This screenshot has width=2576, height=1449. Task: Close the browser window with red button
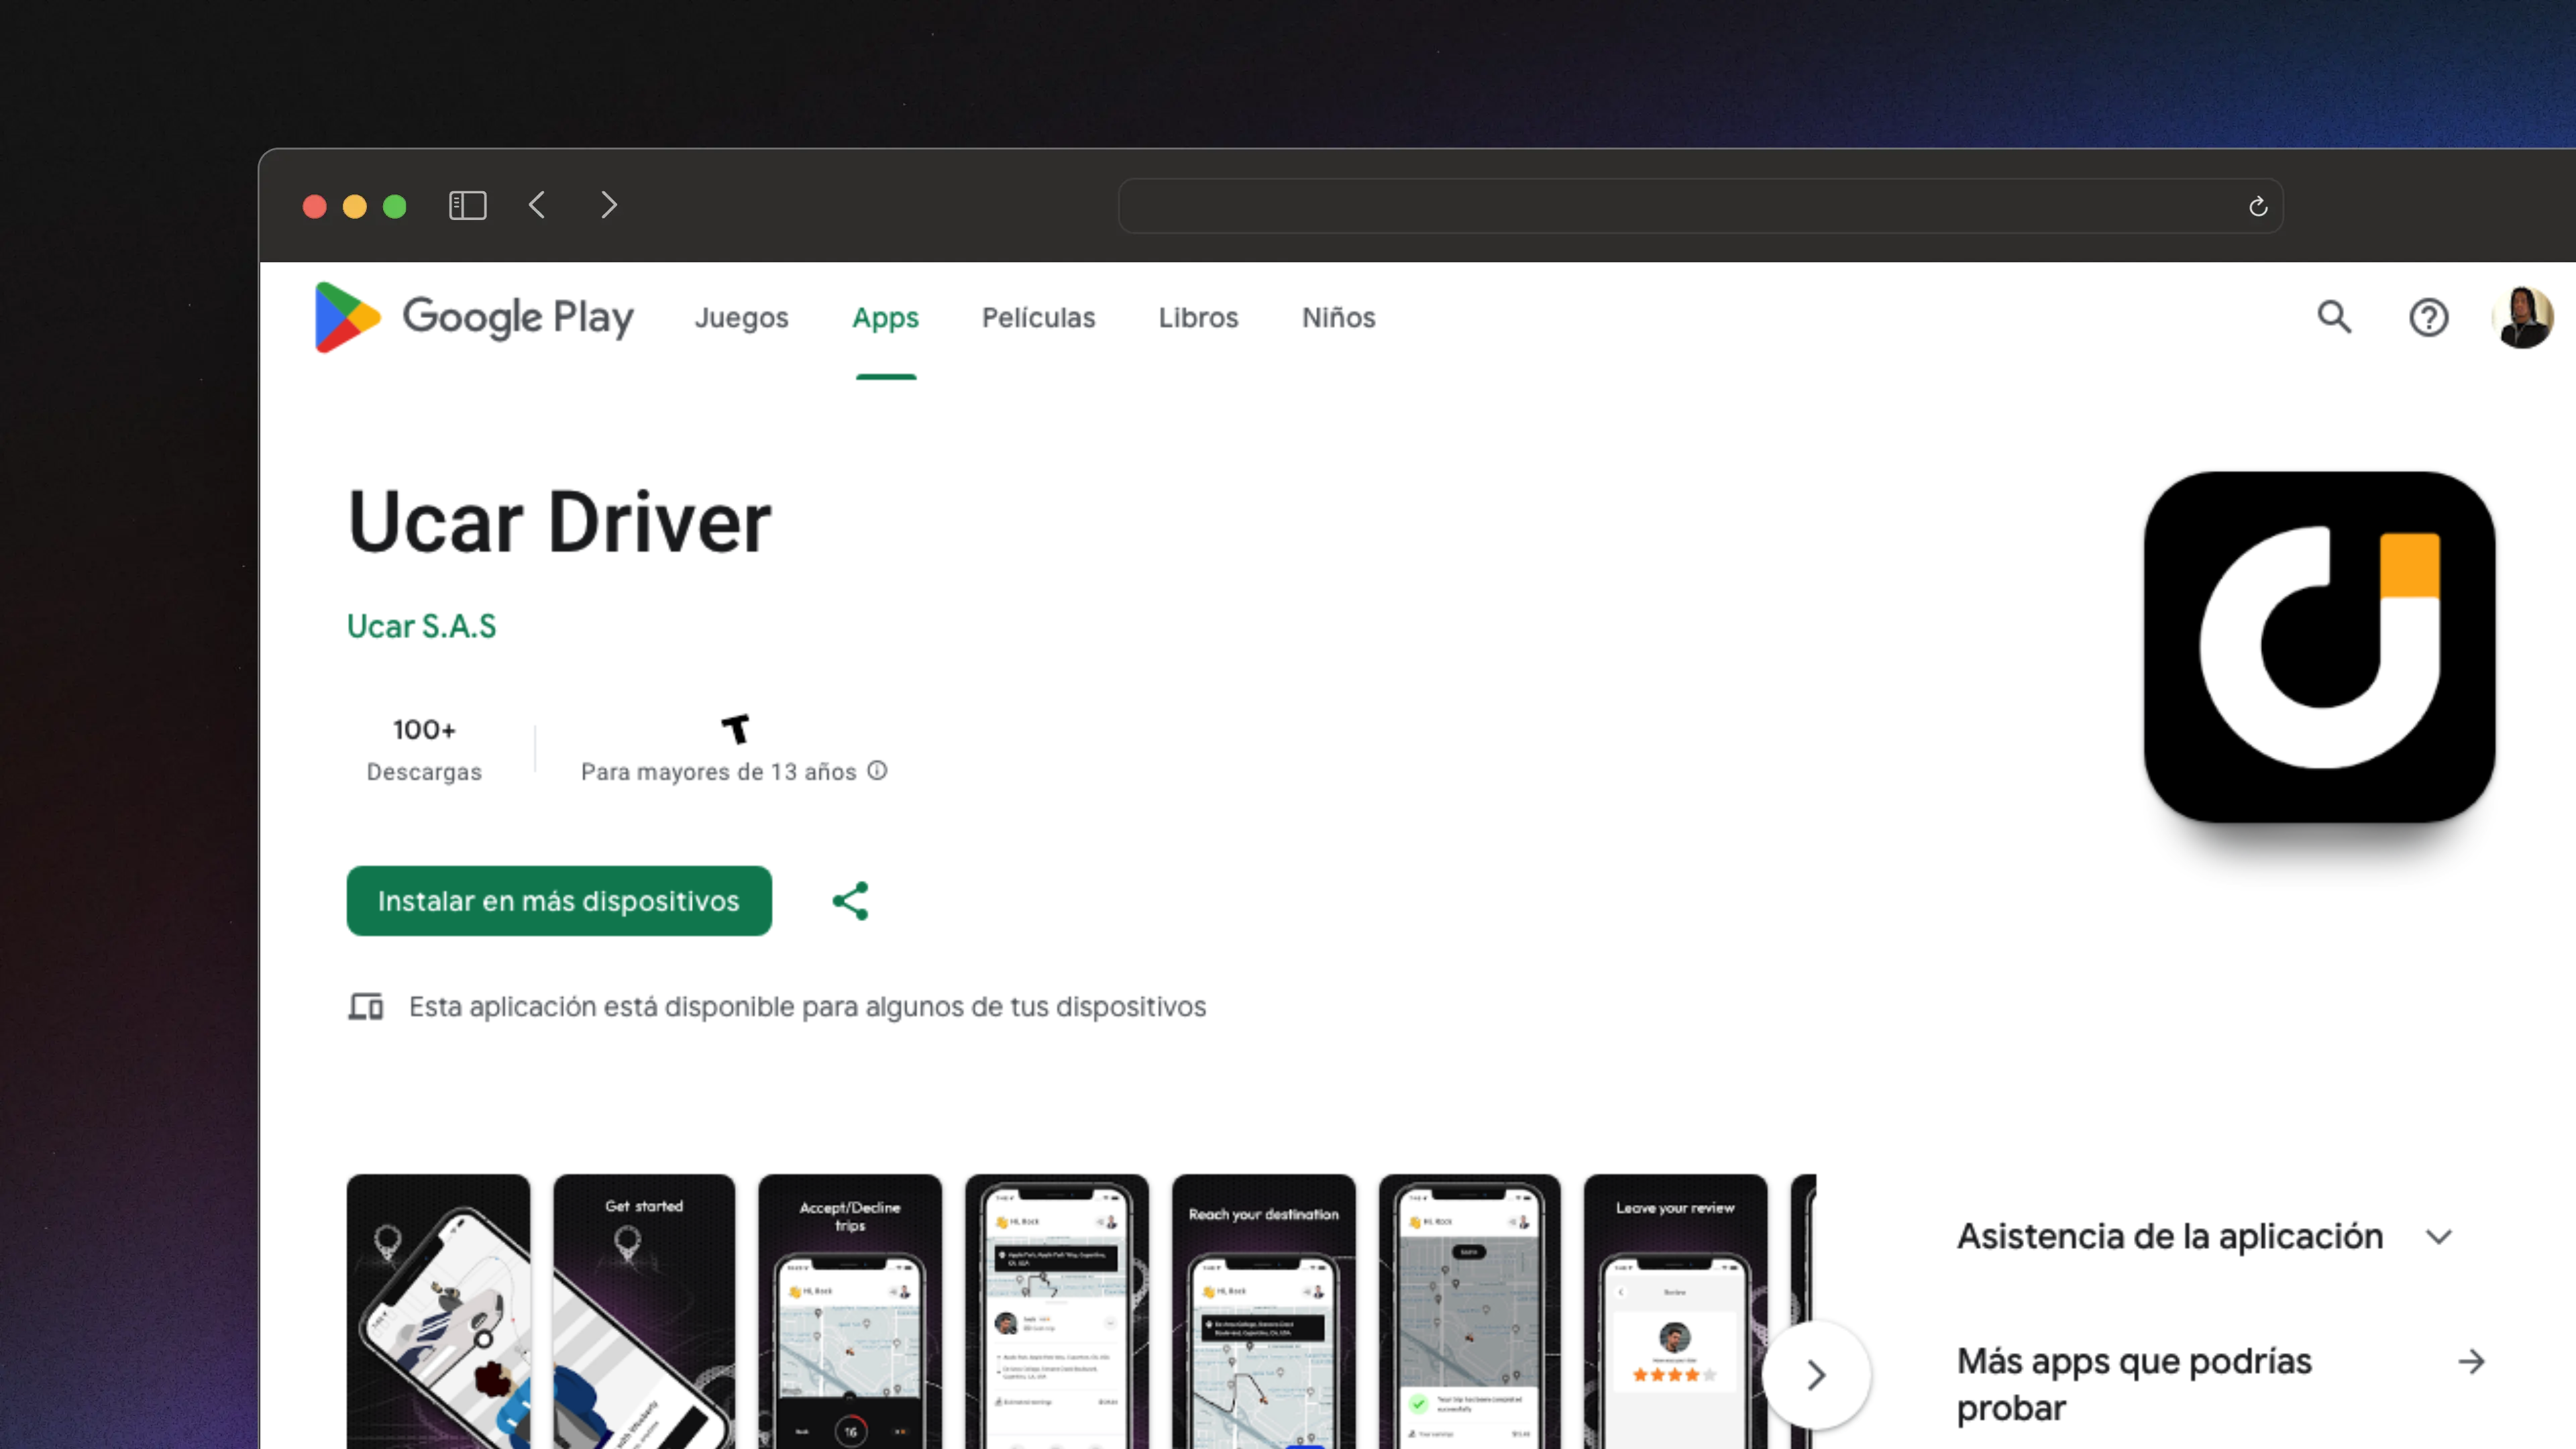point(314,206)
